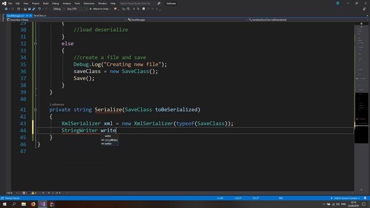
Task: Open the Debug configuration dropdown
Action: (x=59, y=9)
